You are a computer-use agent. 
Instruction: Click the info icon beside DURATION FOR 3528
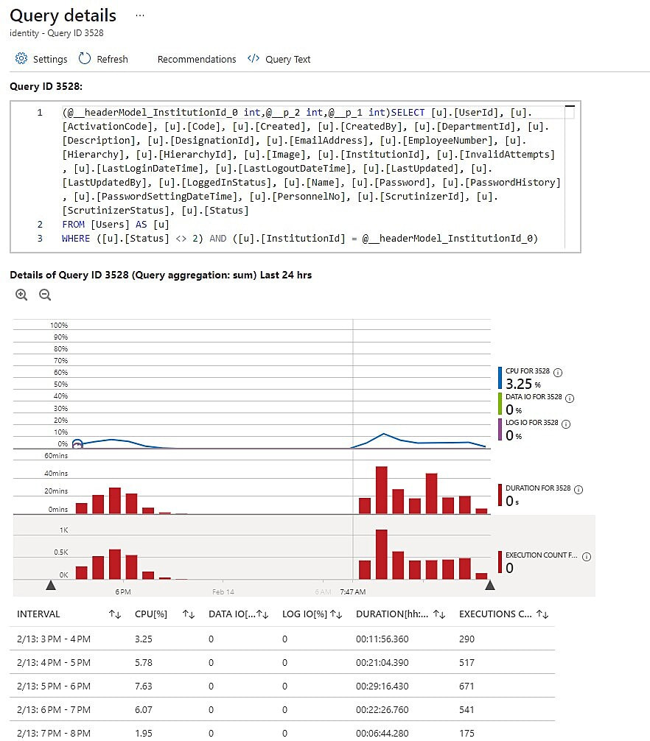tap(579, 490)
